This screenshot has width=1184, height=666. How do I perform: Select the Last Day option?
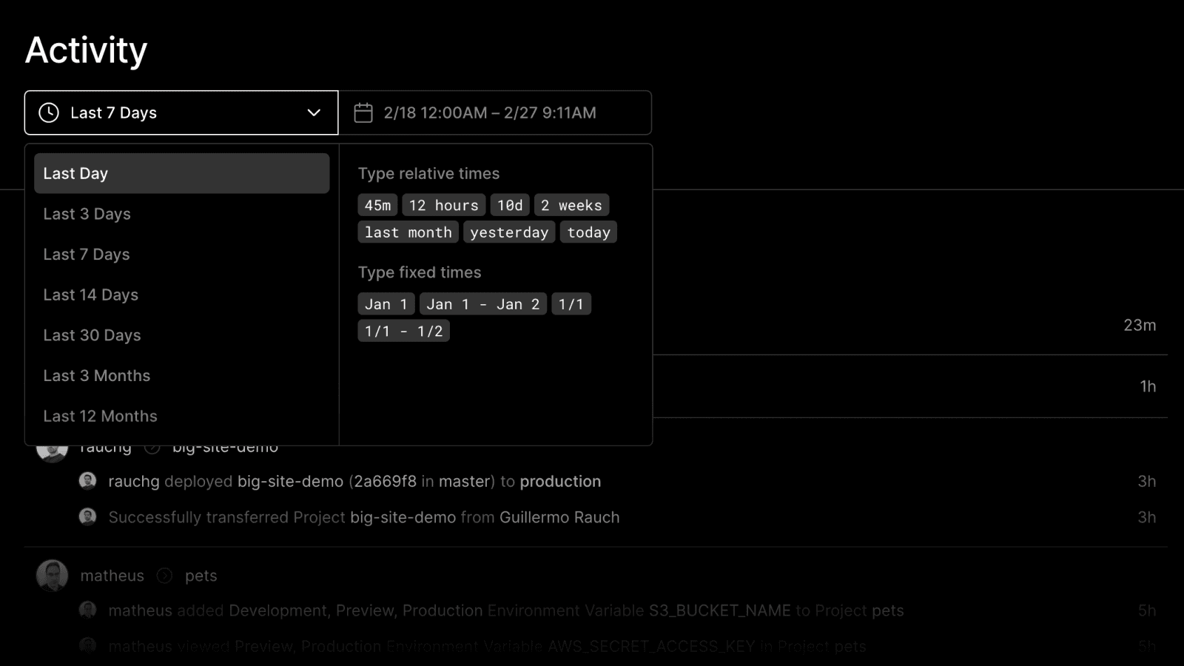pos(181,173)
